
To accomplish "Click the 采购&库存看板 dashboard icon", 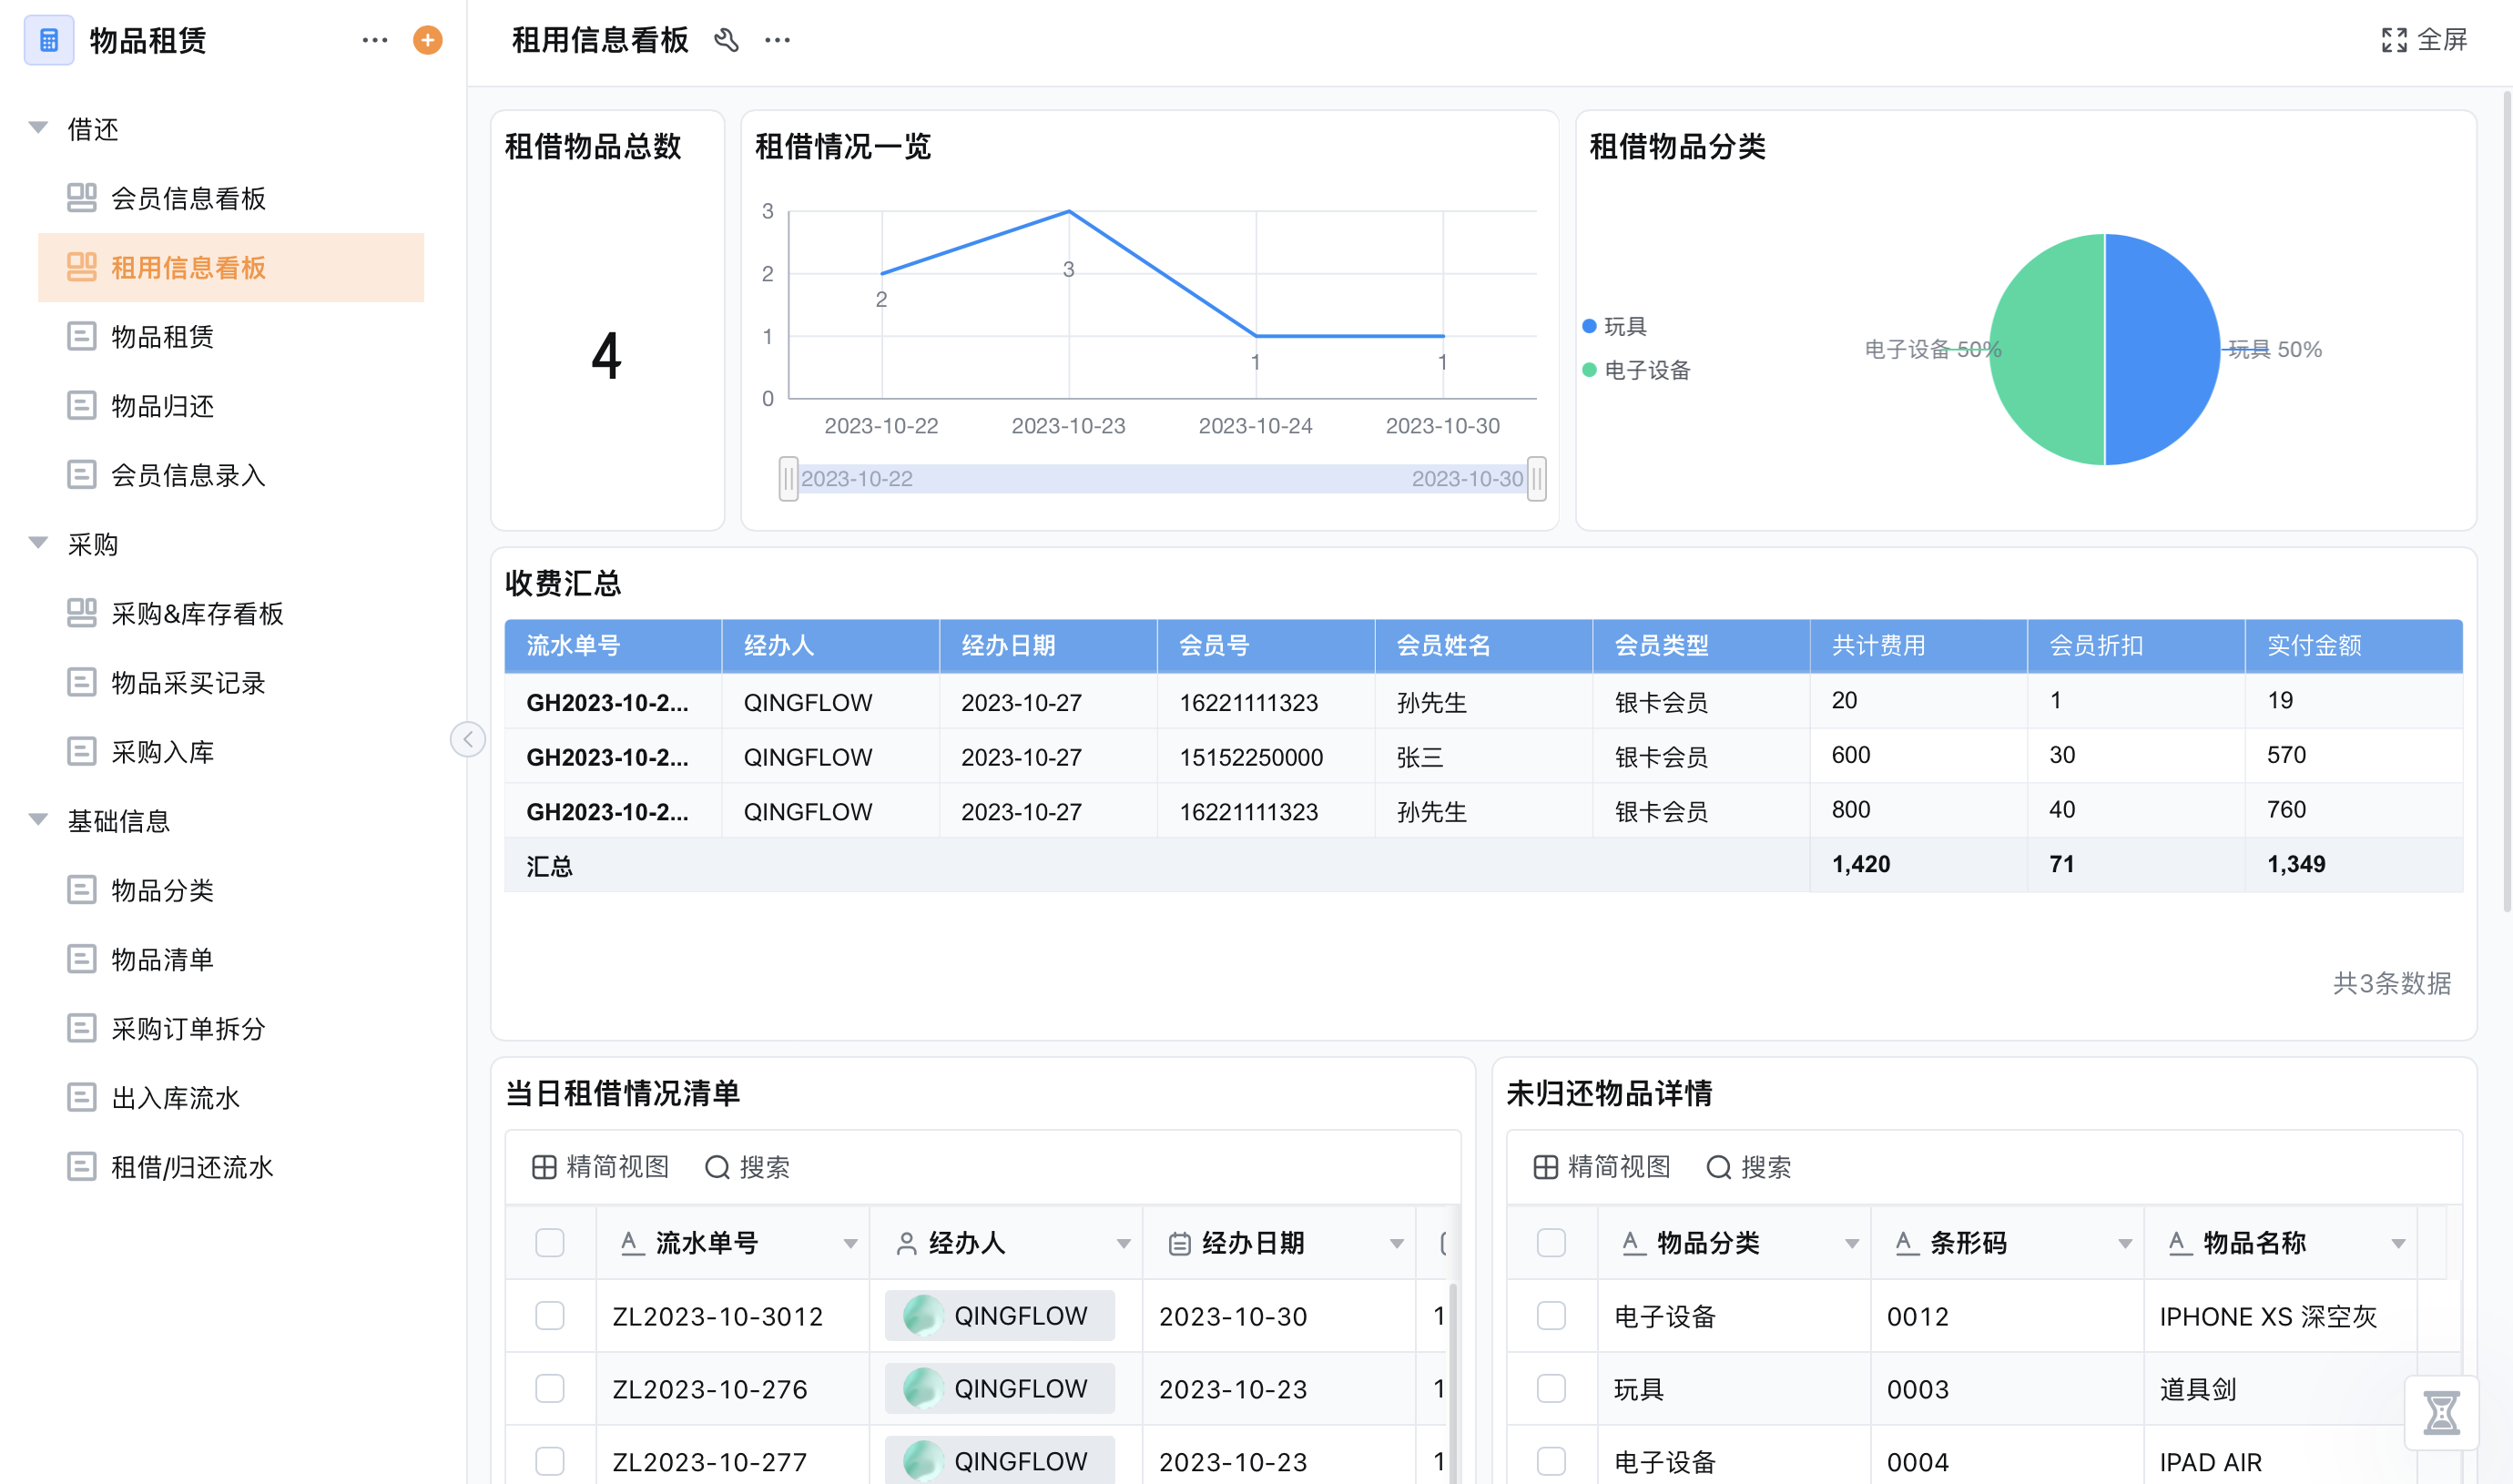I will click(x=82, y=613).
